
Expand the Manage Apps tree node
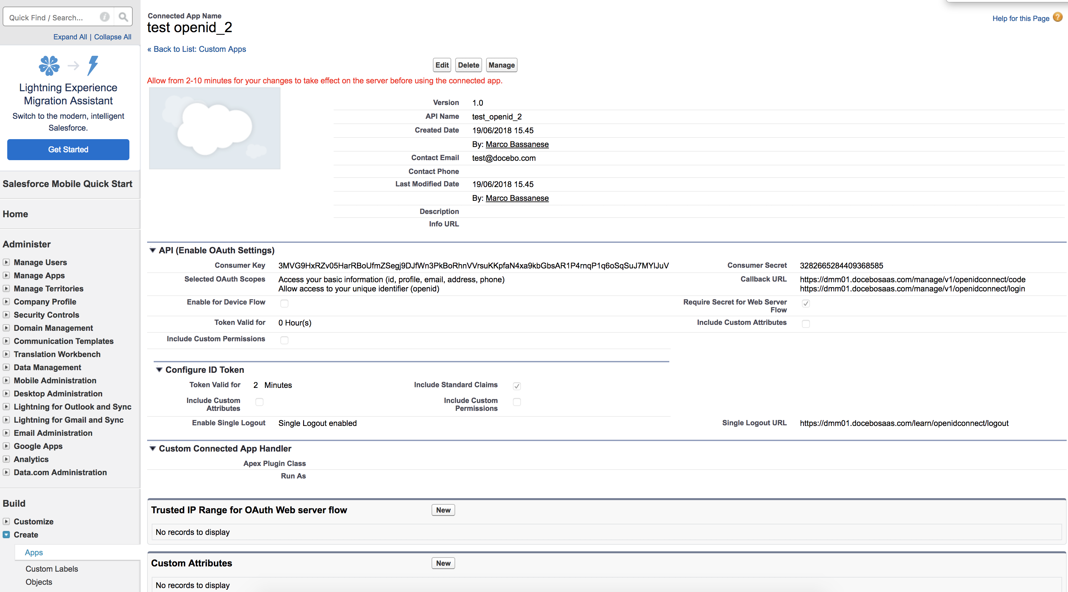pos(6,276)
